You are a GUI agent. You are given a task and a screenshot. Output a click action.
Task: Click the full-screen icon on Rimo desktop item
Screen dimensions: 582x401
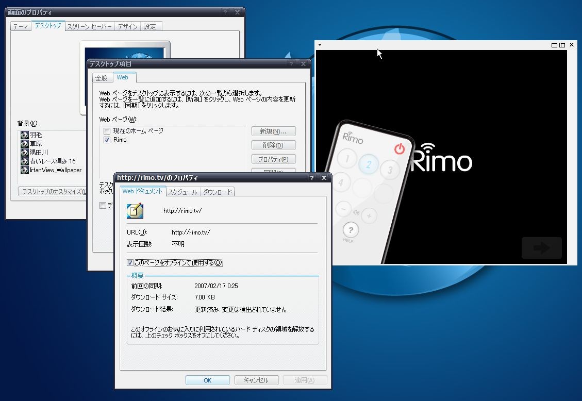[554, 45]
